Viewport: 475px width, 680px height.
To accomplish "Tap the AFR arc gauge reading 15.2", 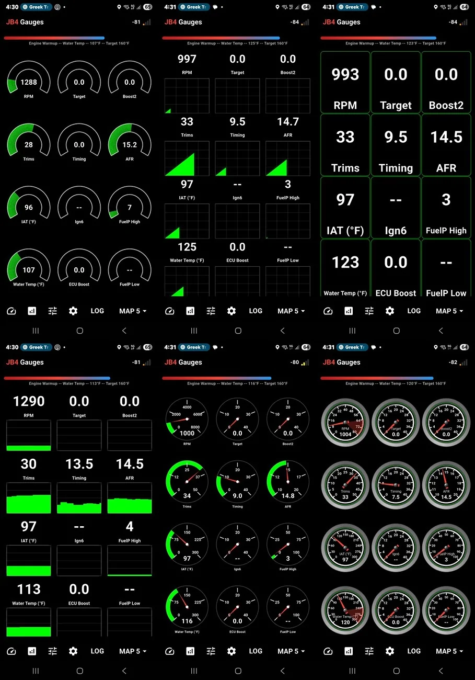I will (130, 143).
